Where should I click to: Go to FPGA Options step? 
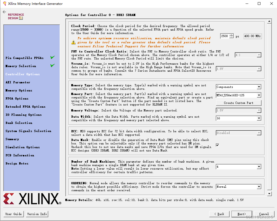[x=17, y=98]
